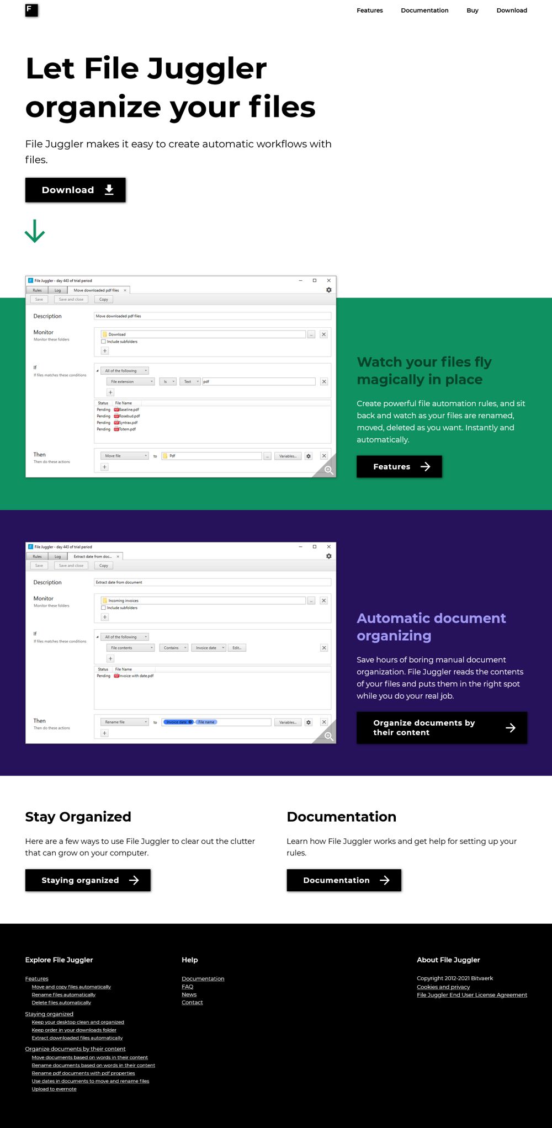Open Delete files automatically footer link
The image size is (552, 1128).
pos(61,1002)
